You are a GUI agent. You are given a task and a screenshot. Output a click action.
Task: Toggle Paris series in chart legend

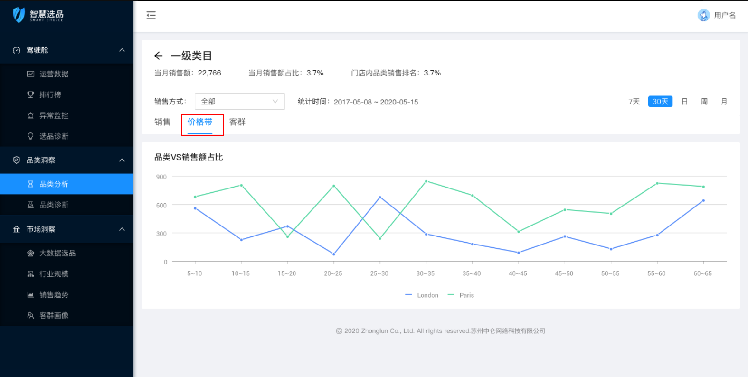click(x=461, y=295)
